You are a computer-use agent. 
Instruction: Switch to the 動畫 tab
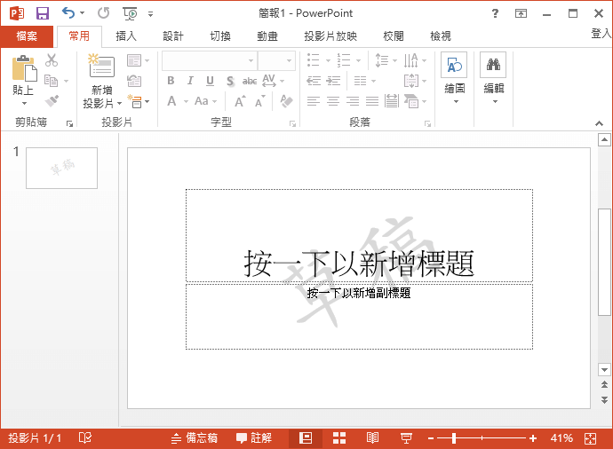tap(267, 36)
